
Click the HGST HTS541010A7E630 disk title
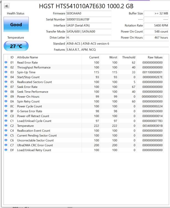click(86, 6)
